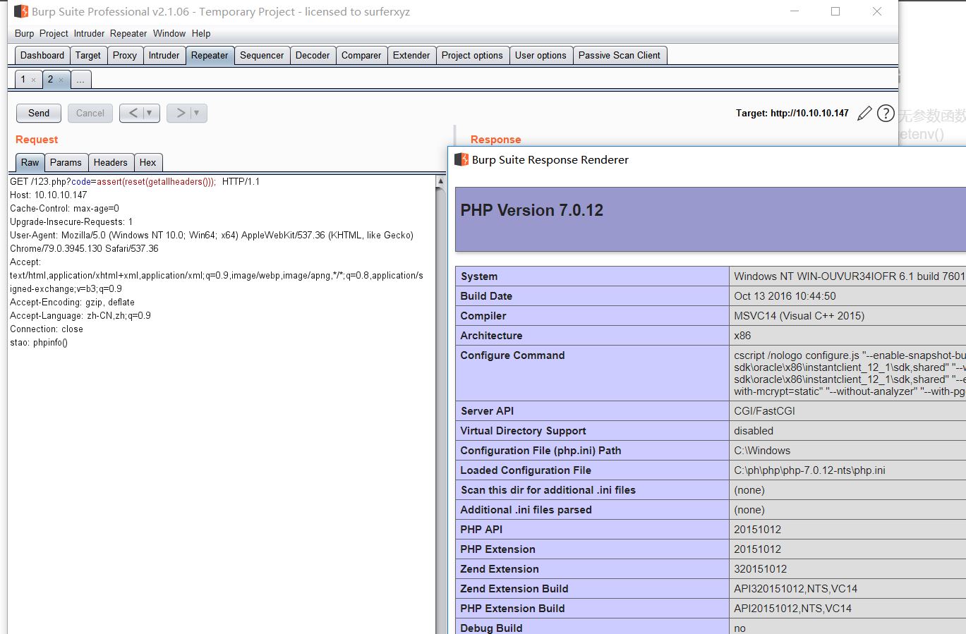
Task: Open the help question mark icon
Action: click(x=886, y=113)
